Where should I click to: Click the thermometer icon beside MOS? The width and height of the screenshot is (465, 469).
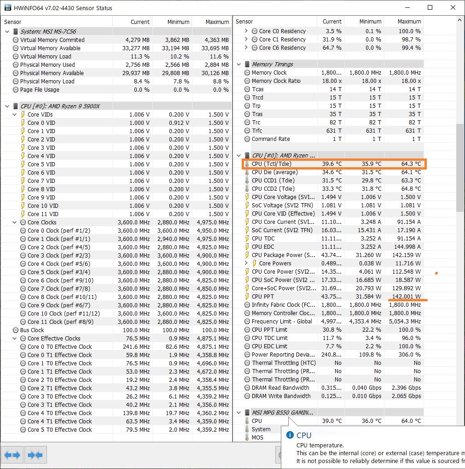pos(247,437)
